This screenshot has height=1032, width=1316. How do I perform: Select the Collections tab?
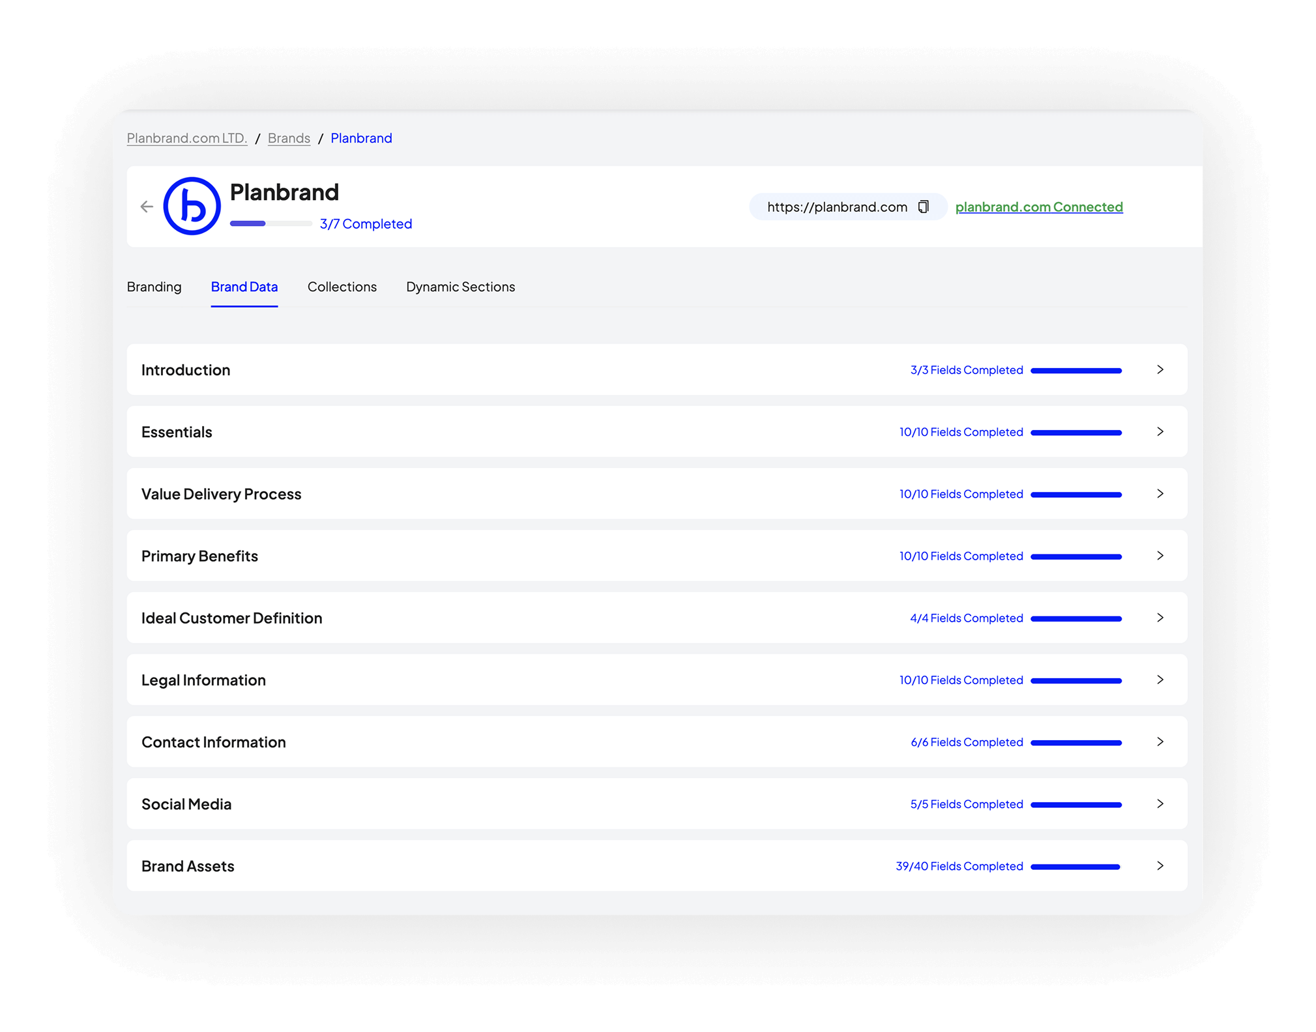click(x=342, y=287)
